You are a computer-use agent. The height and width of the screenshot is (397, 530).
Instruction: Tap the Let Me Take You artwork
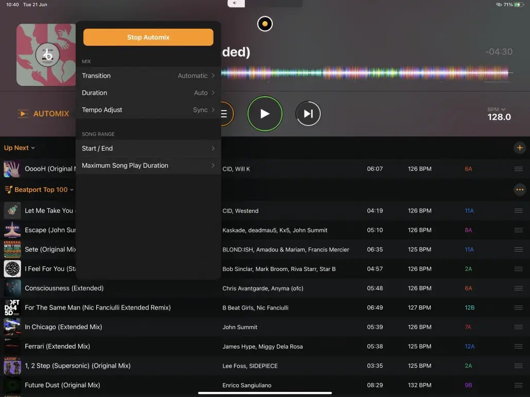click(12, 210)
